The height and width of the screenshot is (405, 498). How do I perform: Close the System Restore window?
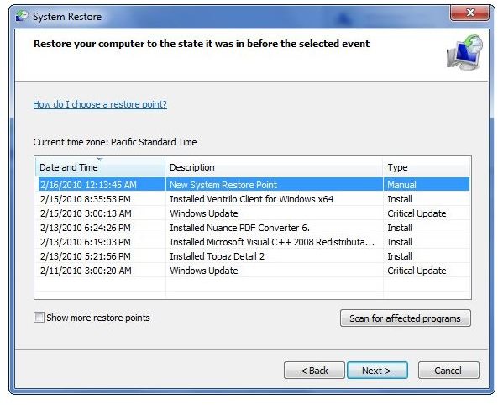(469, 13)
